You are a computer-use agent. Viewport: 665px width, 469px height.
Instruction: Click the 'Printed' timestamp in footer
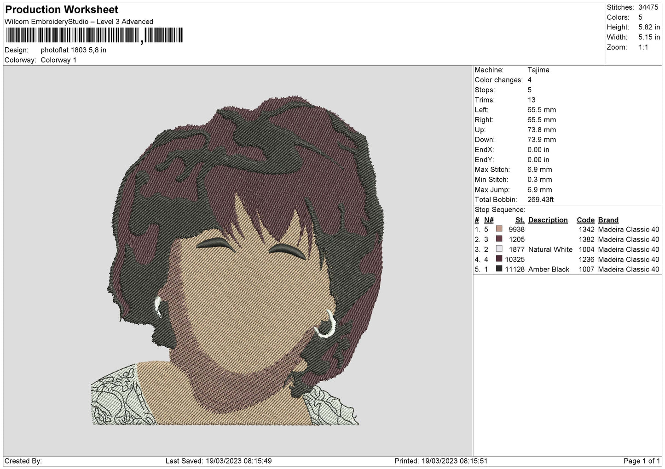point(441,461)
